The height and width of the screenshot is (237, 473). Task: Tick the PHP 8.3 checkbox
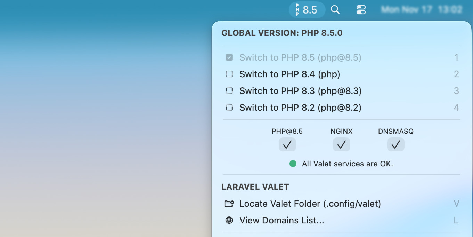point(229,91)
